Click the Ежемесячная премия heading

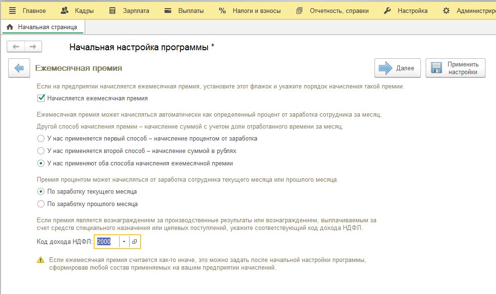pyautogui.click(x=78, y=68)
